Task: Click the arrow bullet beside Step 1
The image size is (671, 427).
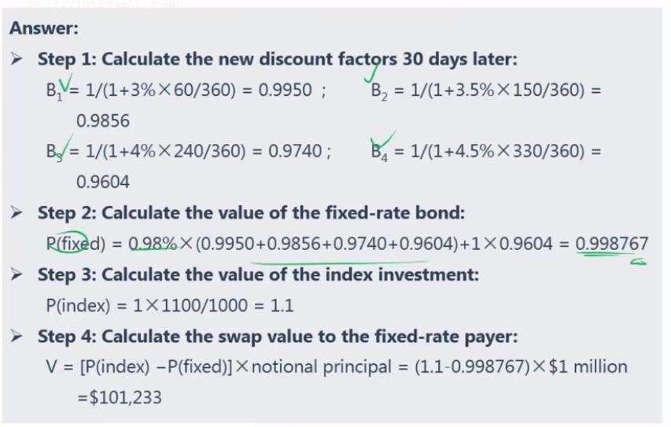Action: (x=17, y=59)
